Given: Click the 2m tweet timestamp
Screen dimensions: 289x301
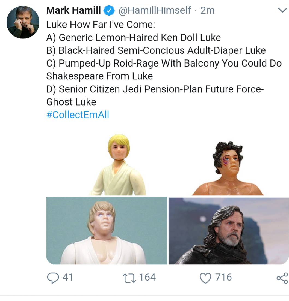Looking at the screenshot, I should pyautogui.click(x=207, y=11).
